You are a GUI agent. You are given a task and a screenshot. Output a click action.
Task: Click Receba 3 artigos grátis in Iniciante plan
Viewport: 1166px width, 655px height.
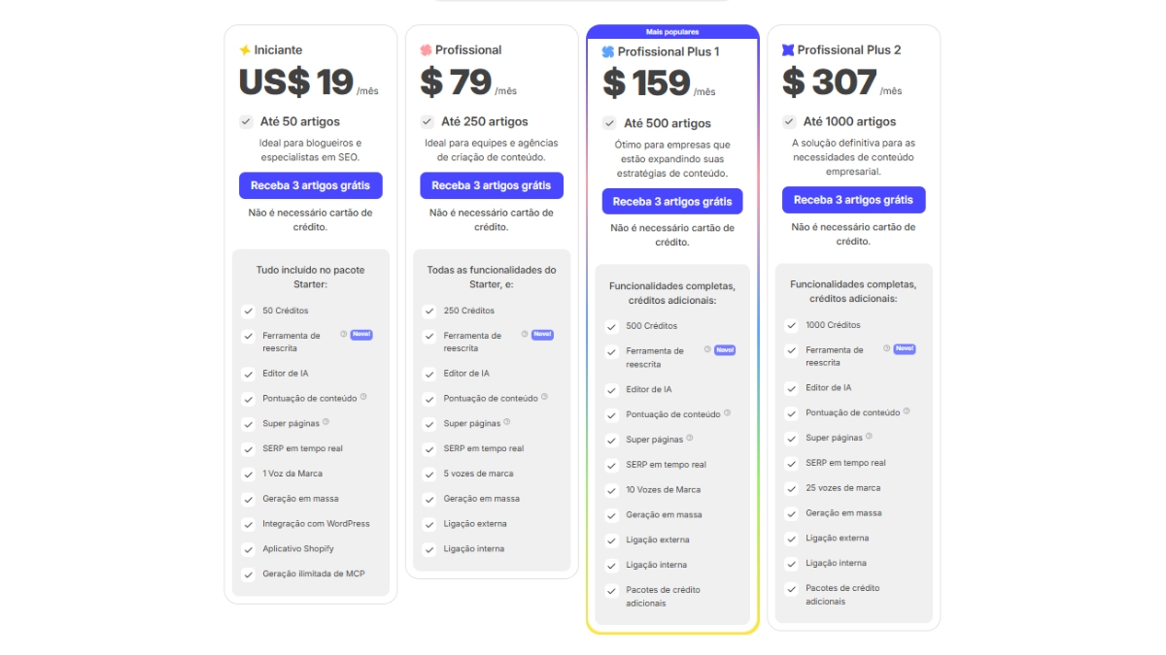(310, 185)
